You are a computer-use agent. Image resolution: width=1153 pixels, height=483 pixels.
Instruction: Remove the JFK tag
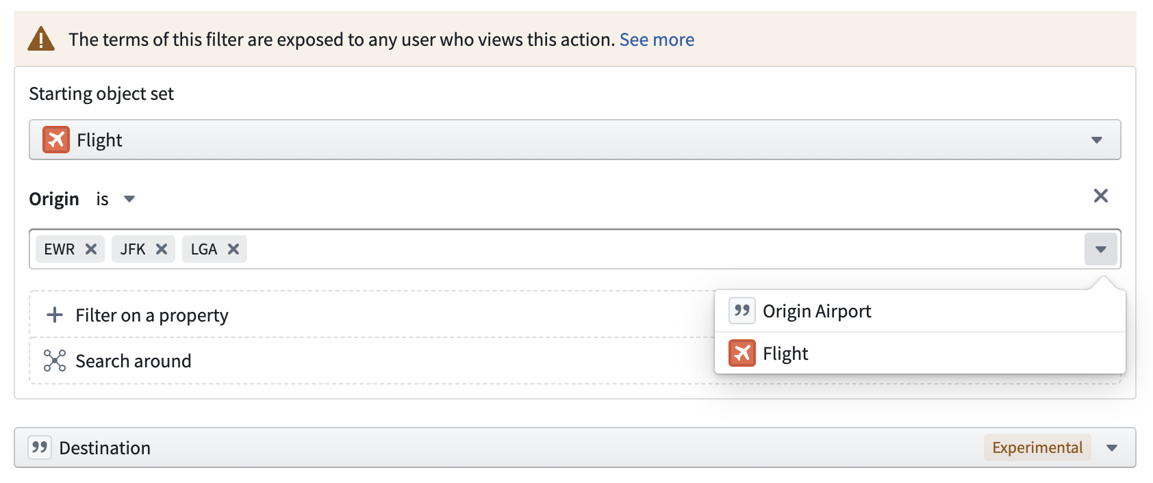tap(162, 249)
